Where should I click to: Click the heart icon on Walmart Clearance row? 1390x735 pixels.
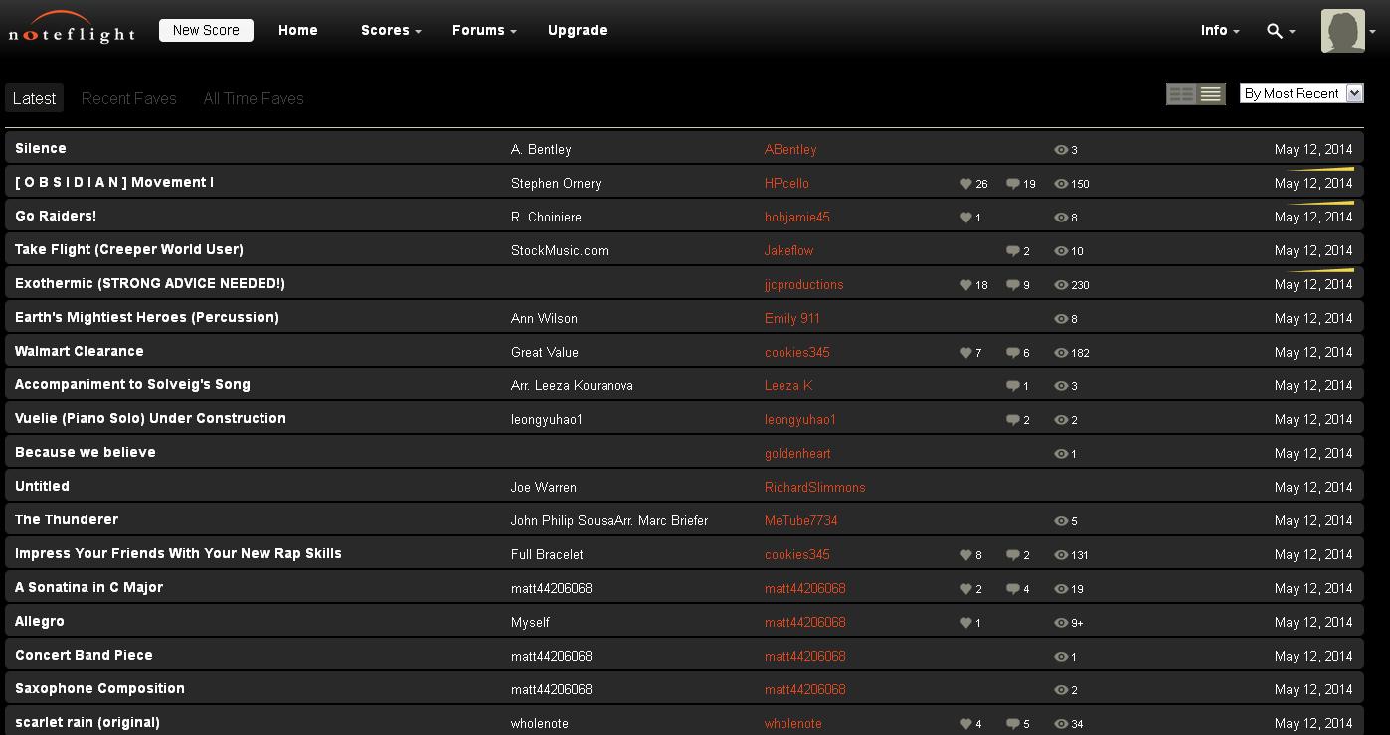click(965, 353)
